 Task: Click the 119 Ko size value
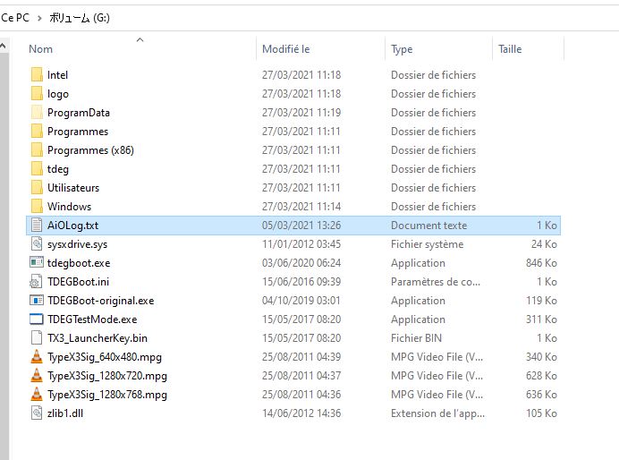click(x=541, y=301)
